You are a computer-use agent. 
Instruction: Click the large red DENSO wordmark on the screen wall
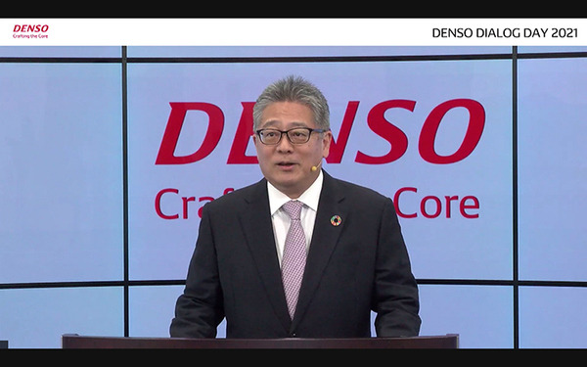tap(320, 132)
